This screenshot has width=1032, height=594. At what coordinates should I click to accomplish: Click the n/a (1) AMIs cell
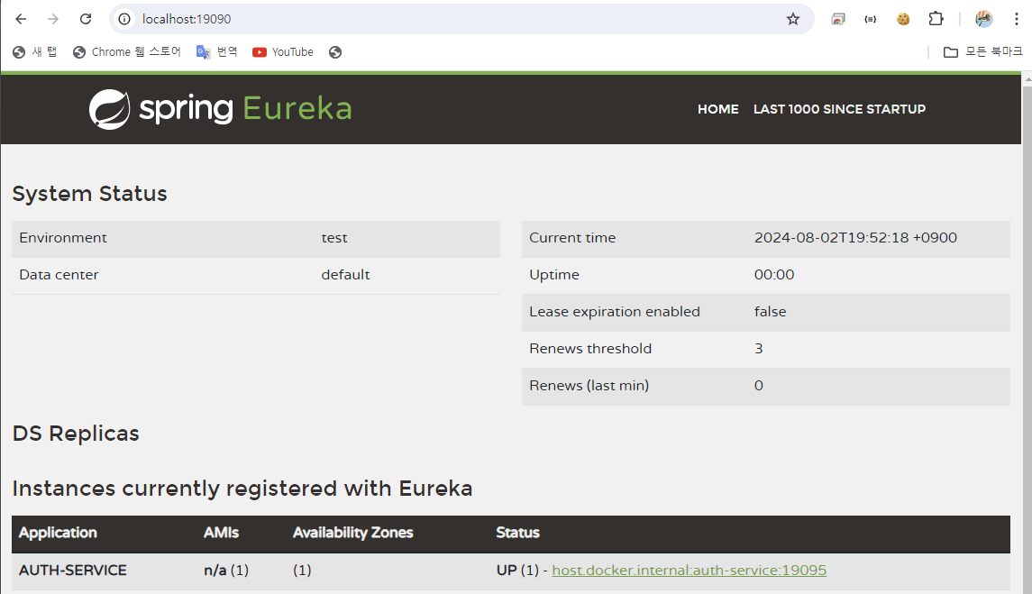tap(226, 571)
